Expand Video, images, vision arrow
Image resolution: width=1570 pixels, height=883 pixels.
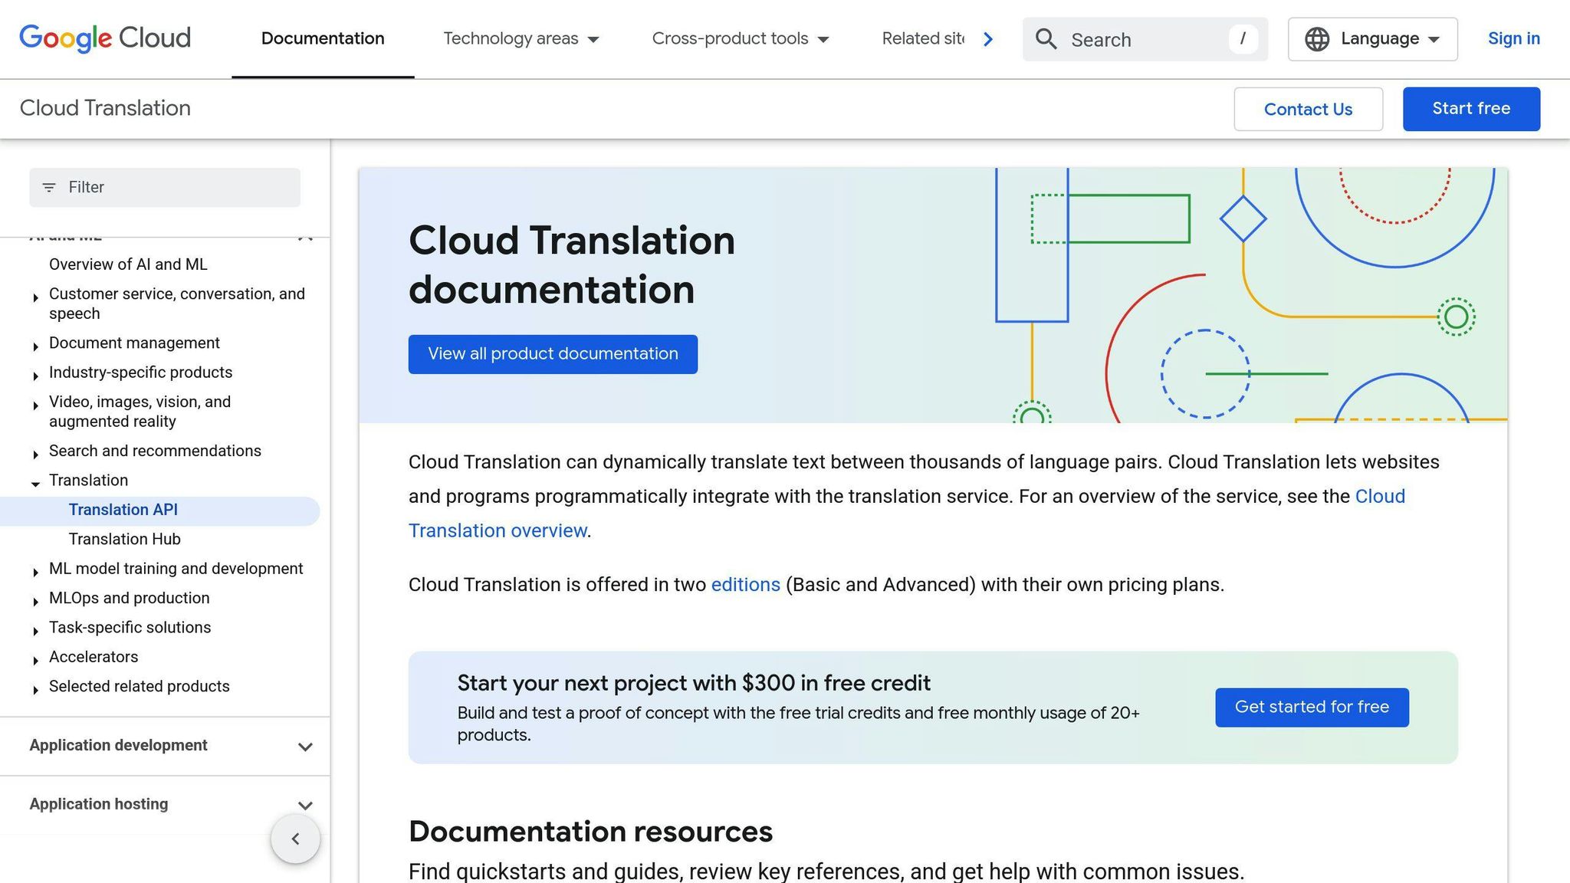pyautogui.click(x=35, y=405)
